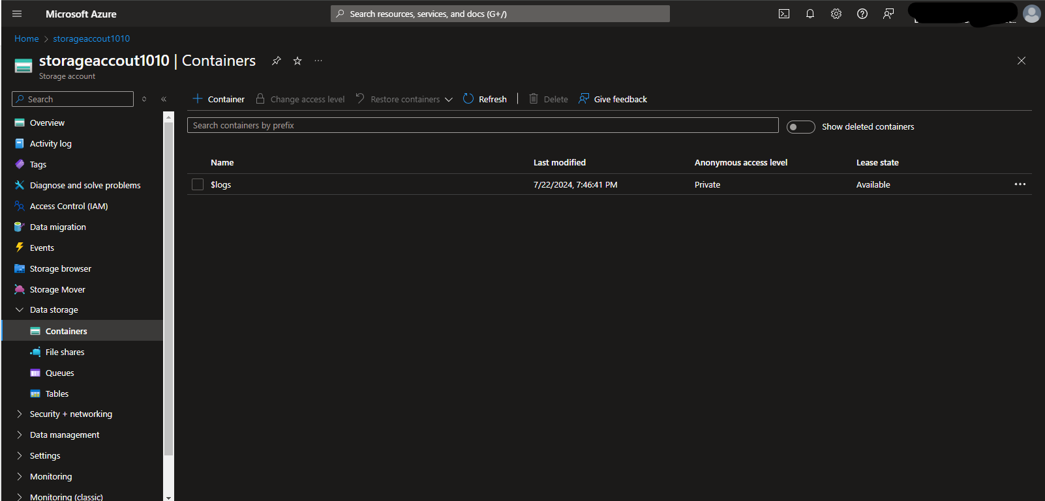1045x501 pixels.
Task: Go to Queues menu item
Action: coord(59,373)
